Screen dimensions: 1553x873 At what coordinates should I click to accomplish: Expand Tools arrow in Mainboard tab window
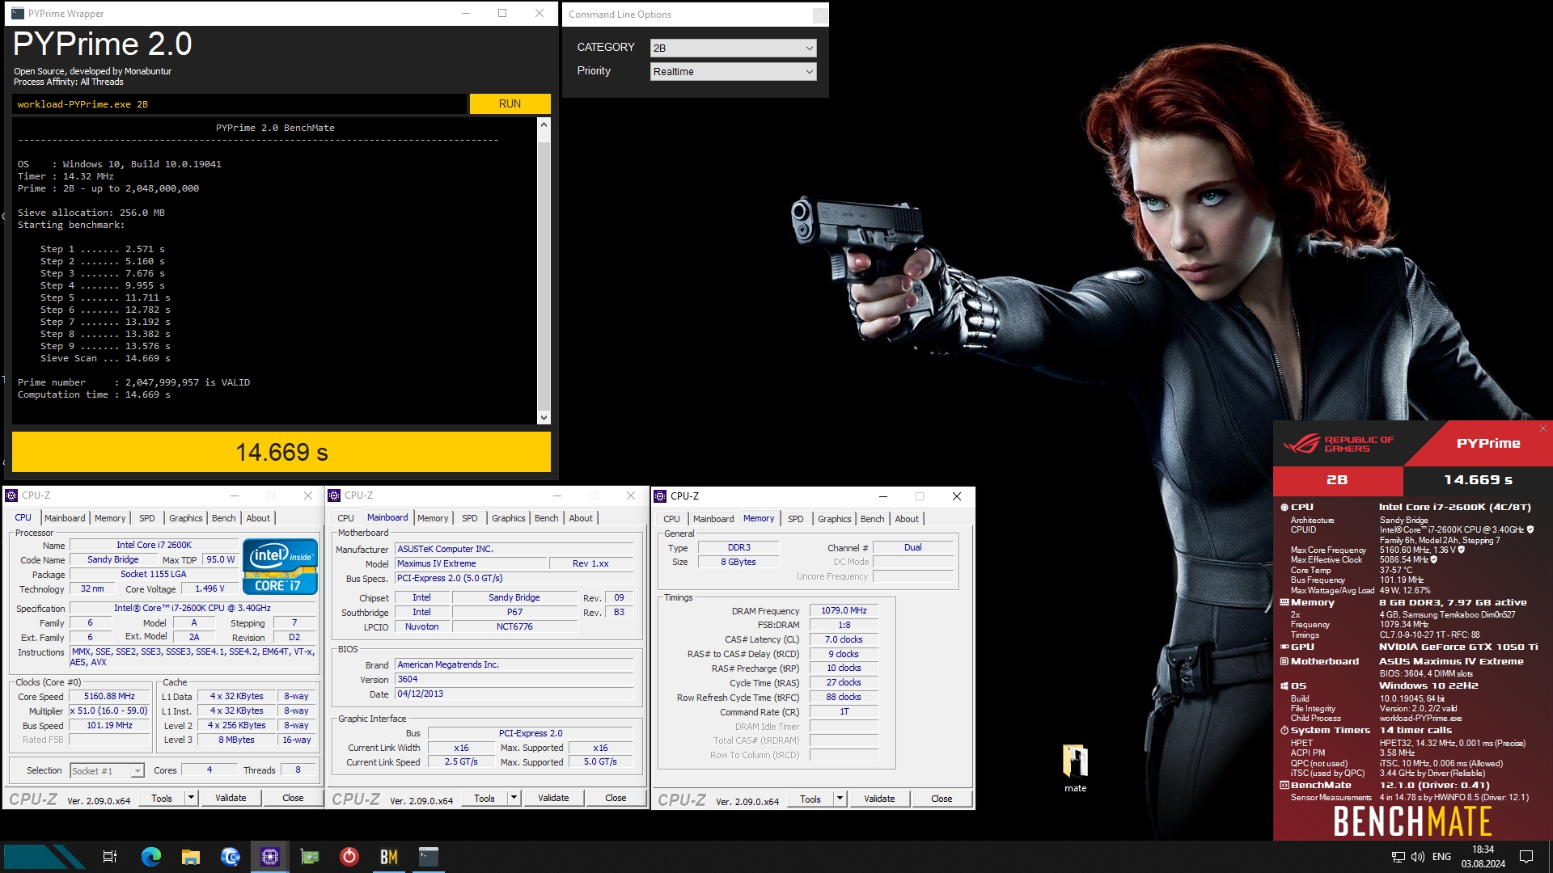514,799
